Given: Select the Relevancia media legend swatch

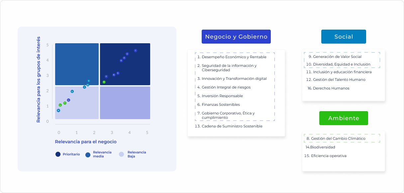Looking at the screenshot, I should [88, 154].
